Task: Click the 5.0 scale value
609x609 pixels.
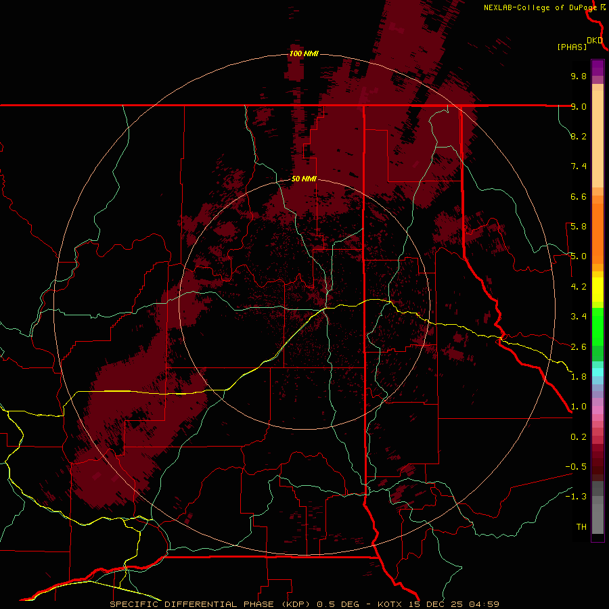Action: point(579,256)
